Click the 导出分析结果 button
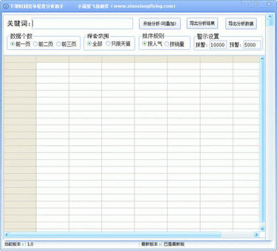Image resolution: width=277 pixels, height=251 pixels. 202,23
